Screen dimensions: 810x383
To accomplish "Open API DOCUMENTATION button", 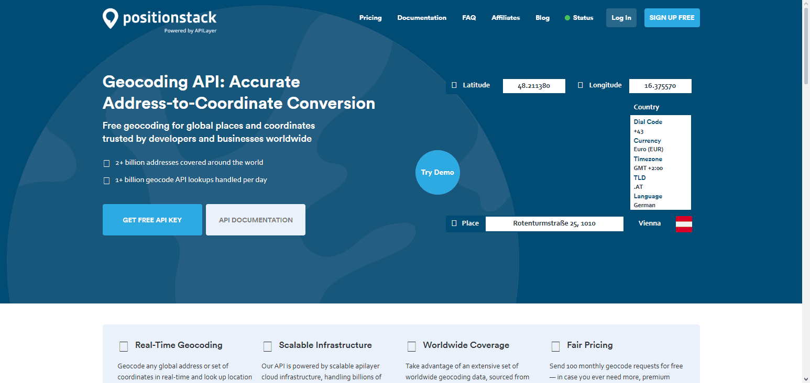I will 256,220.
